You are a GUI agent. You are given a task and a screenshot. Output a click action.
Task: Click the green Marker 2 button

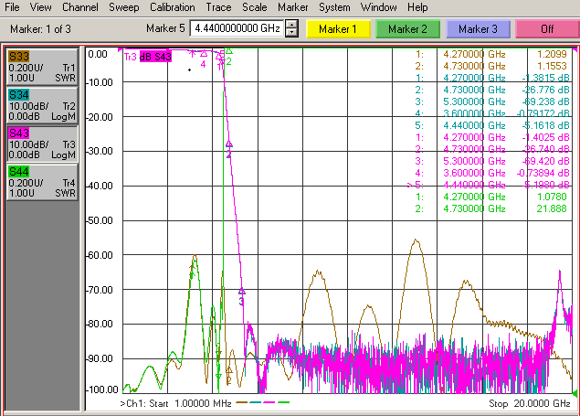point(407,29)
